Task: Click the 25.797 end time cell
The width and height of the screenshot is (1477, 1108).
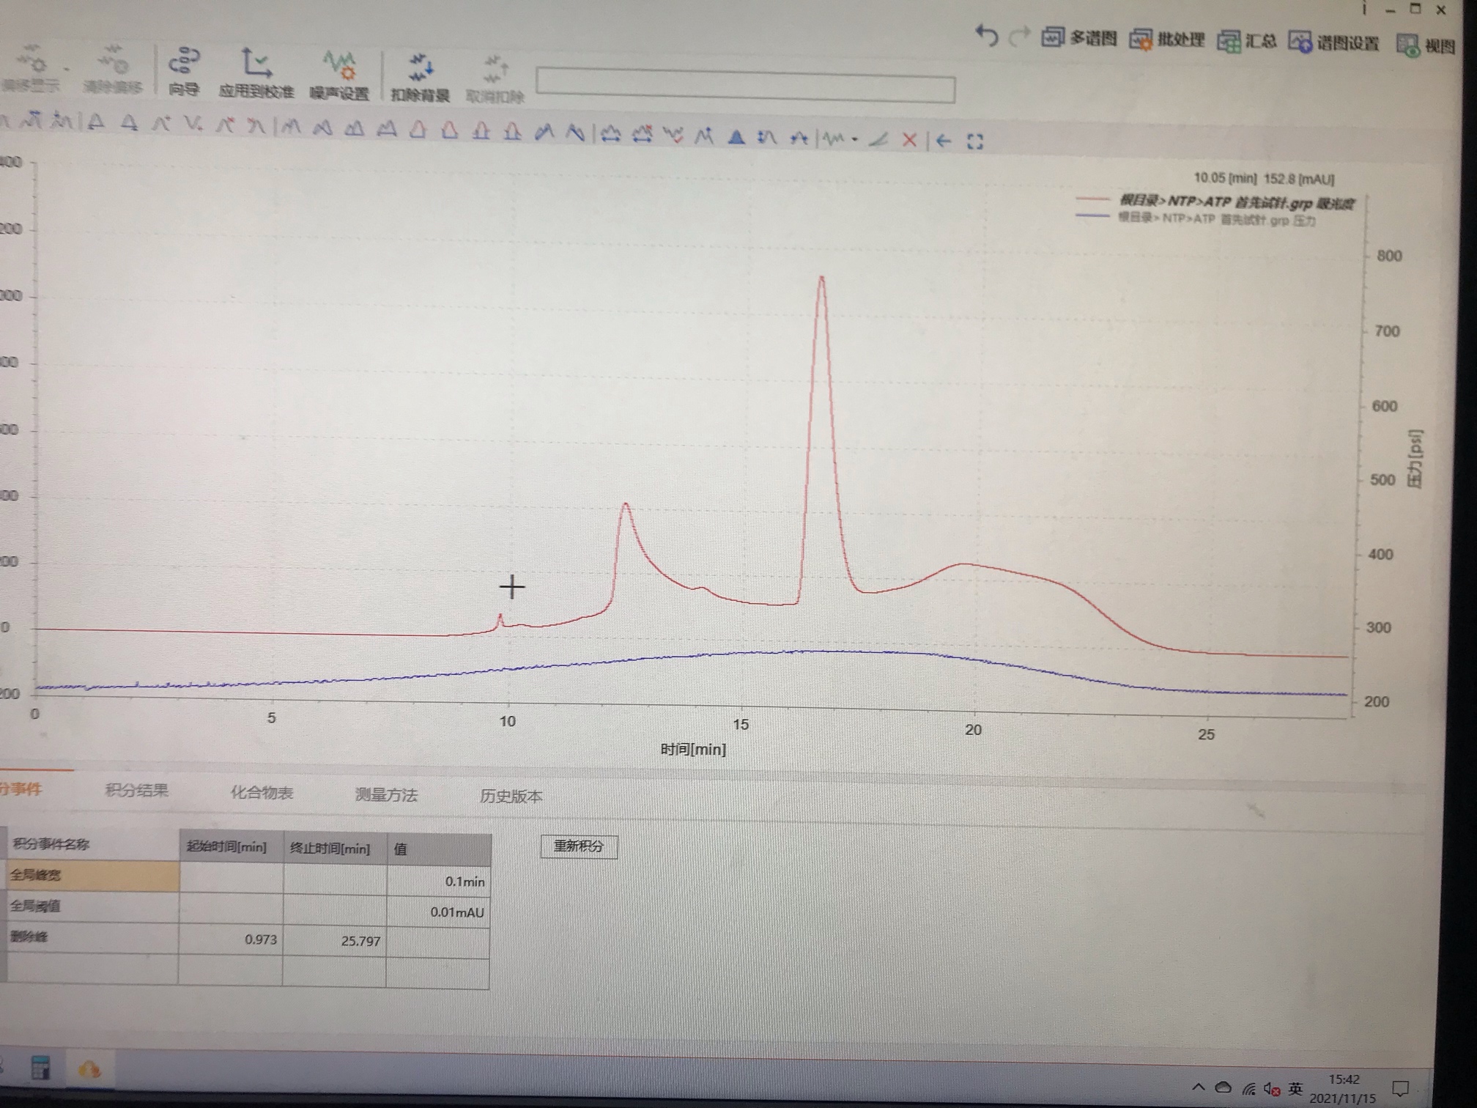Action: [x=335, y=941]
